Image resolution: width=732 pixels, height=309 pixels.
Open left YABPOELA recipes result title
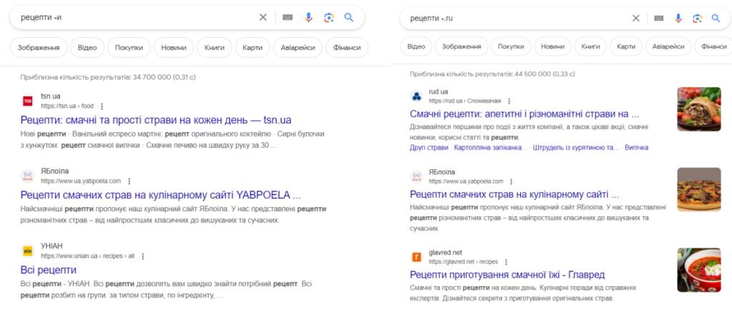tap(161, 195)
